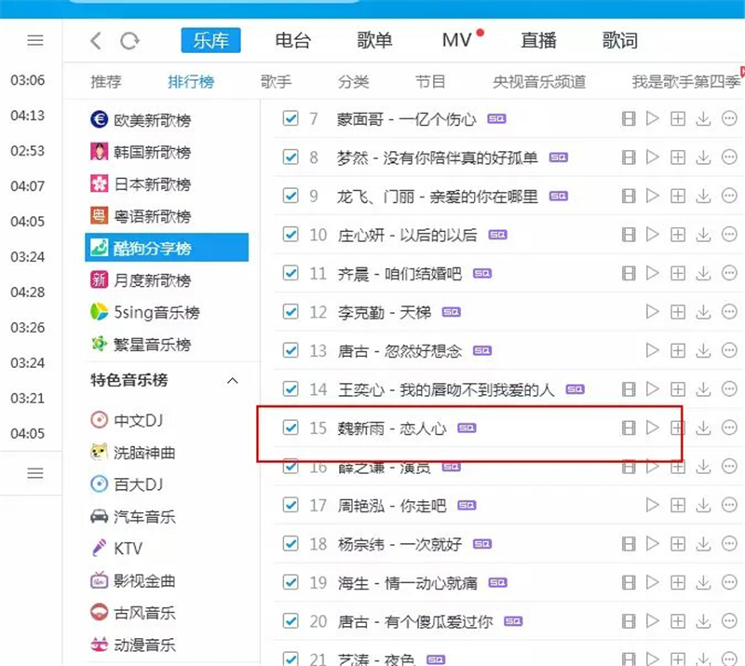Download song 16 薛之谦 - 演员
Viewport: 745px width, 666px height.
coord(703,467)
